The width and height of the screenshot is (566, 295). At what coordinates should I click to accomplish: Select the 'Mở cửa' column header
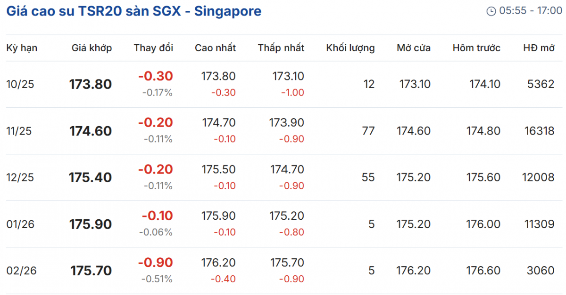point(414,48)
